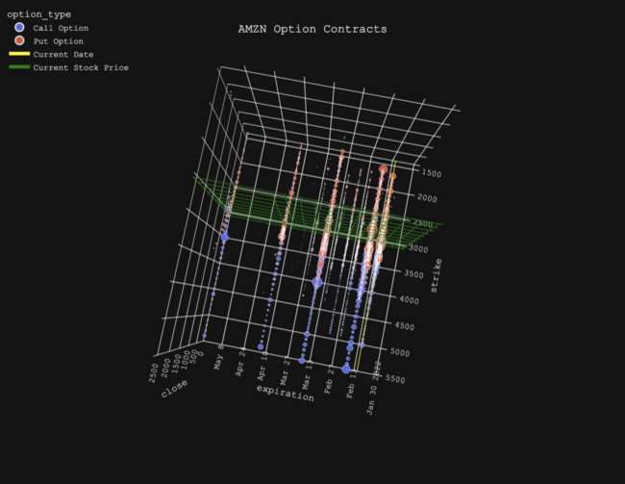Screen dimensions: 625x484
Task: Click the yellow Current Date legend line
Action: 19,55
